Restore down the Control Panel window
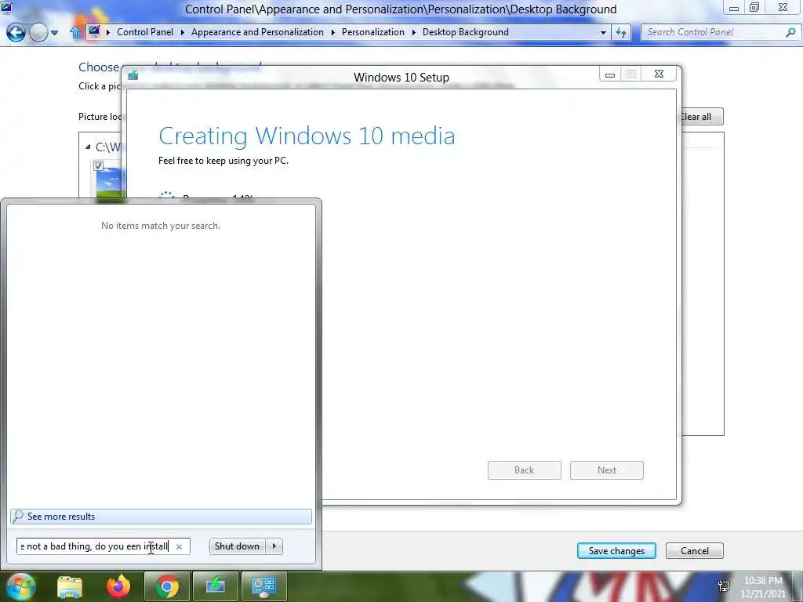The width and height of the screenshot is (803, 602). 754,7
